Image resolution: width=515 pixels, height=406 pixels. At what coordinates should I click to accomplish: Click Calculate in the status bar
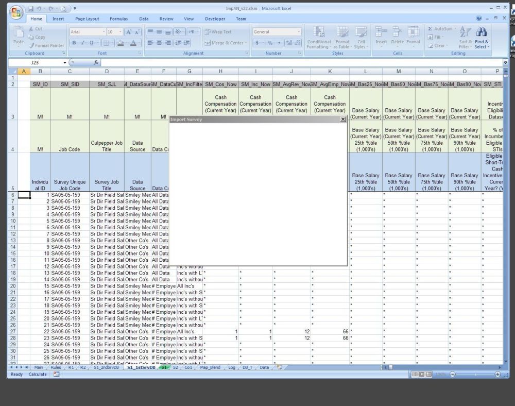(x=38, y=375)
